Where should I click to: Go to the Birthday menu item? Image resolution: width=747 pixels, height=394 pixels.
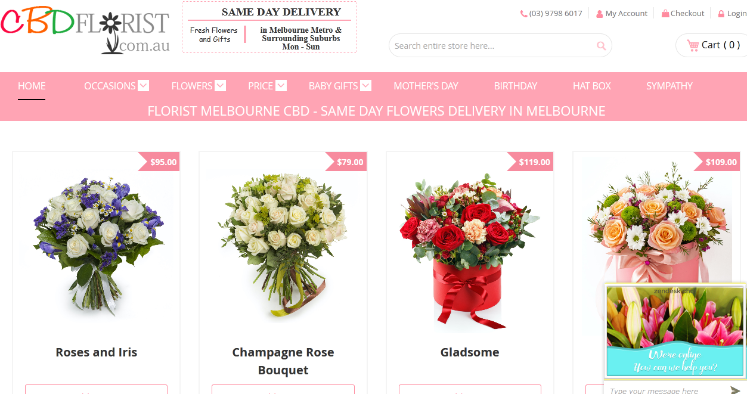(x=515, y=86)
